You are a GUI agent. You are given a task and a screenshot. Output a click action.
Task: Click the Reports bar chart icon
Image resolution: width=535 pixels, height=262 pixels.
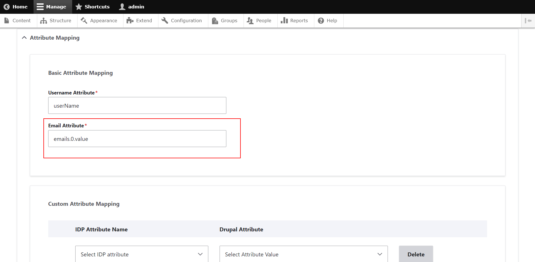[284, 21]
